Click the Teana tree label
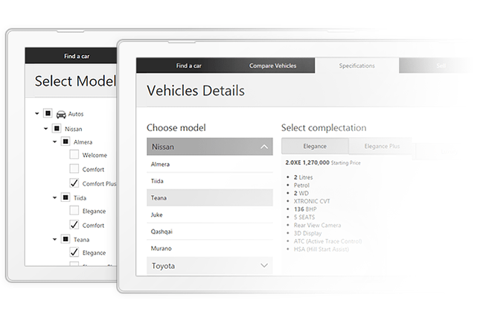480x324 pixels. 81,240
